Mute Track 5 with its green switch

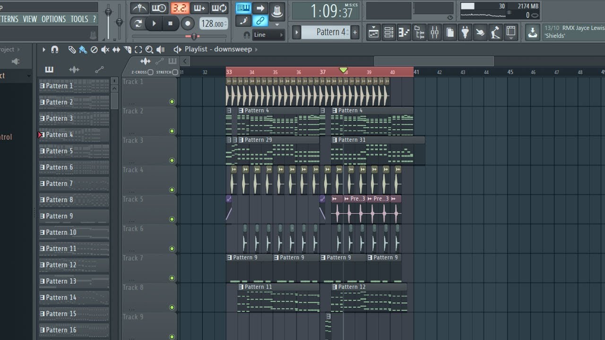click(x=172, y=219)
